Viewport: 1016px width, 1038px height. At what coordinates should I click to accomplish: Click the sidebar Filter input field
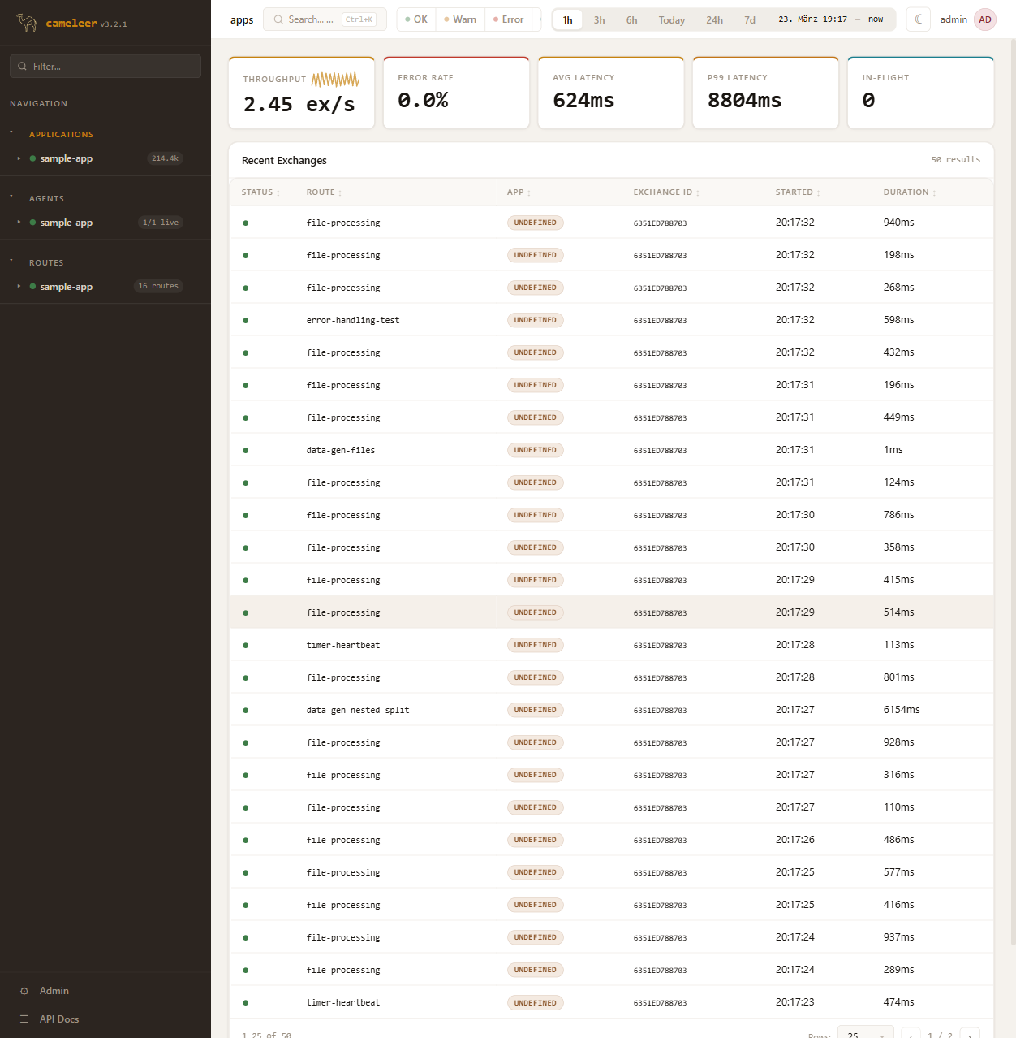105,67
